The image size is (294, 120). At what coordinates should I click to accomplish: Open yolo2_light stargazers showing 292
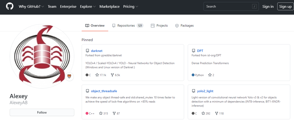tap(206, 113)
